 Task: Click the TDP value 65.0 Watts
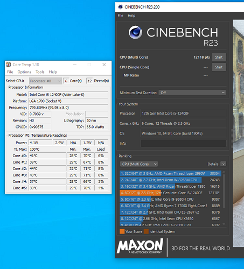[x=96, y=127]
